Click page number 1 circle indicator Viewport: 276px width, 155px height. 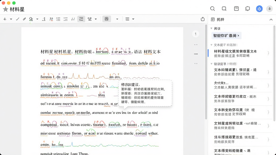click(196, 34)
